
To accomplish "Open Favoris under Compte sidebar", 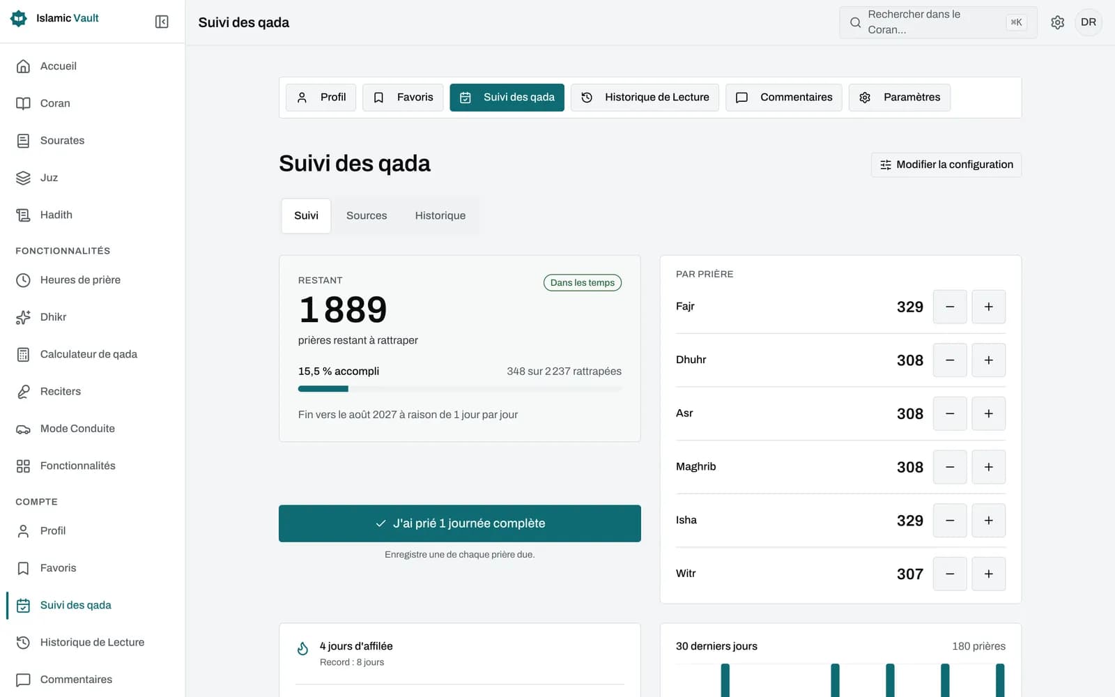I will (93, 568).
